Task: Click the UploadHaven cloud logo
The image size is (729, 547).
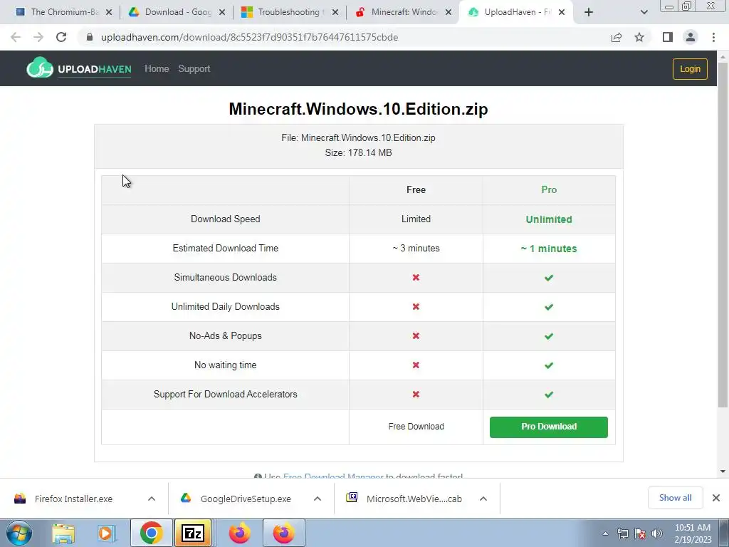Action: [40, 68]
